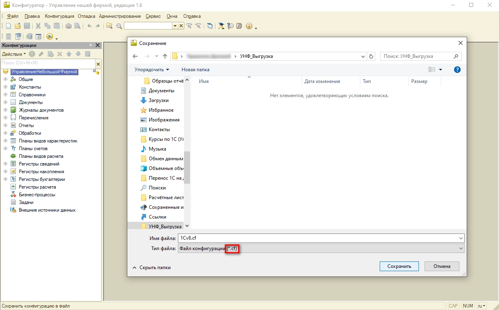Select the Загрузки folder in navigation pane
499x310 pixels.
coord(159,100)
